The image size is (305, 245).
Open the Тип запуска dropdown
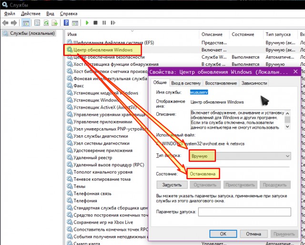pyautogui.click(x=240, y=156)
